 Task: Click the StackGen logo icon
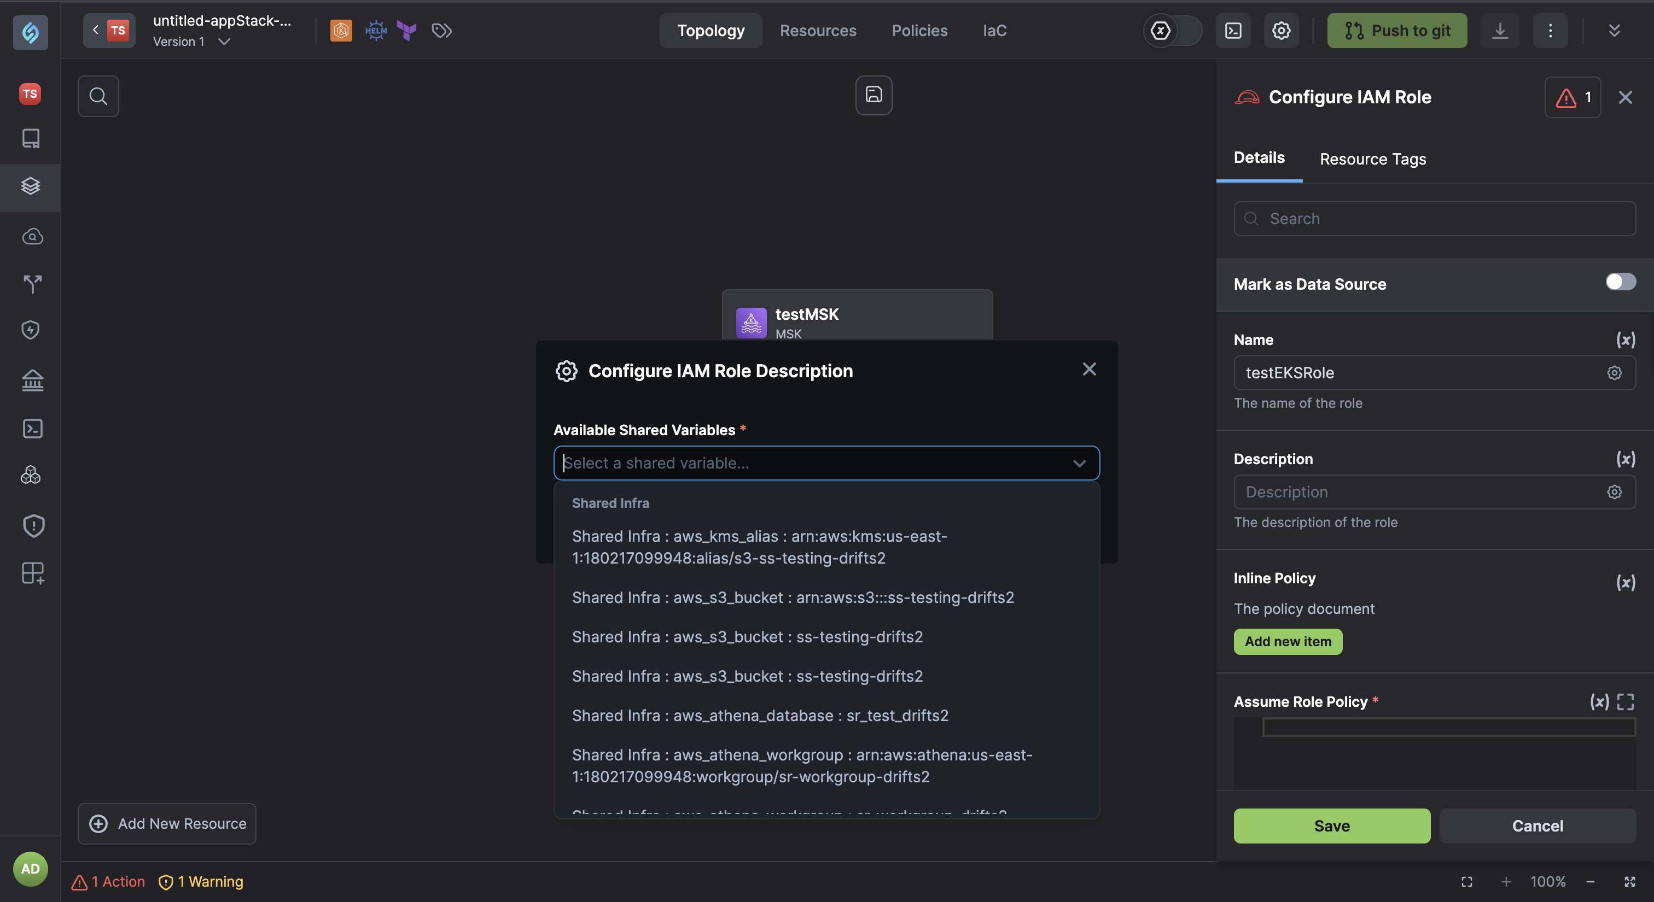pos(30,32)
